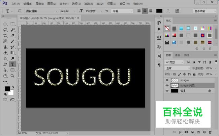Create new adjustment layer
This screenshot has width=219, height=136.
pyautogui.click(x=192, y=132)
